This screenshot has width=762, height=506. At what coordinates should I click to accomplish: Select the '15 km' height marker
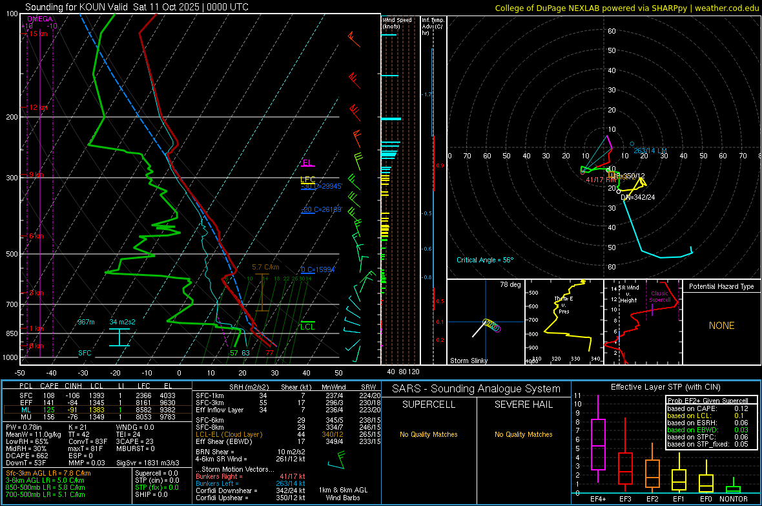(x=38, y=34)
